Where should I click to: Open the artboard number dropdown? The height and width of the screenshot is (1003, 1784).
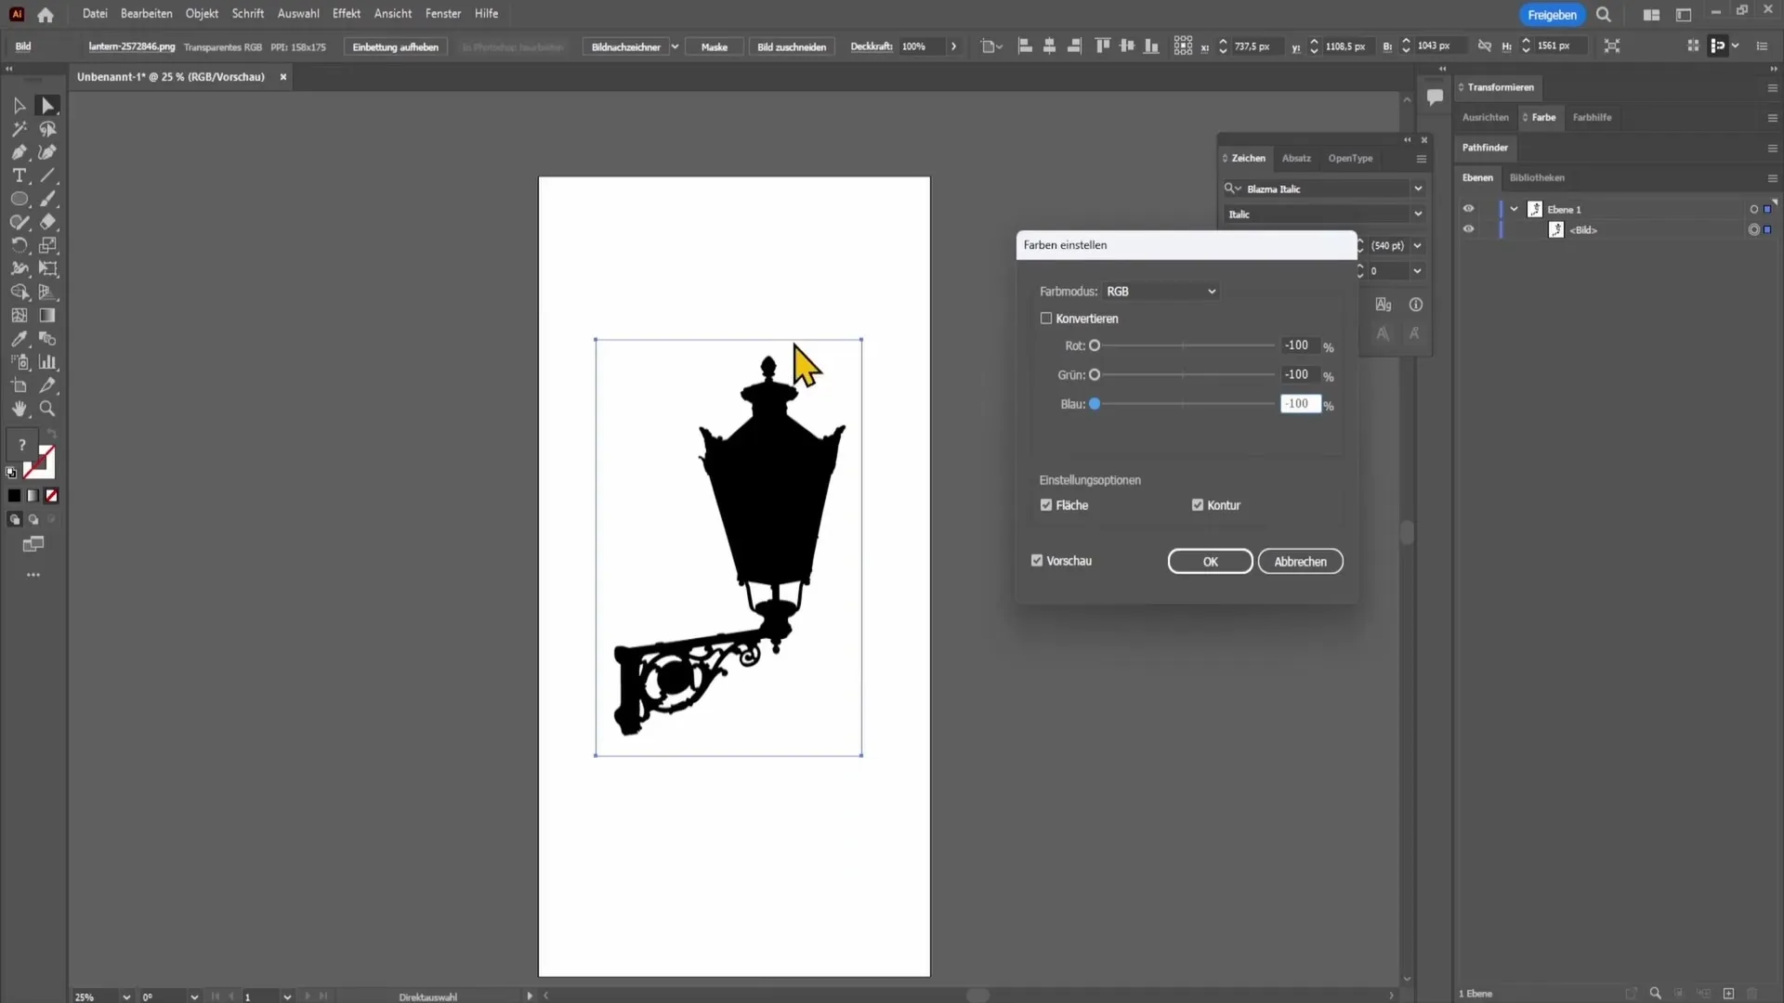click(x=287, y=996)
